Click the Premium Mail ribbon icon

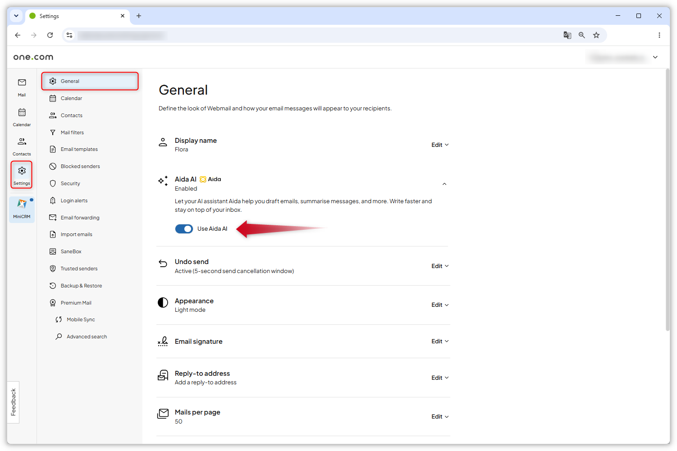(x=53, y=303)
